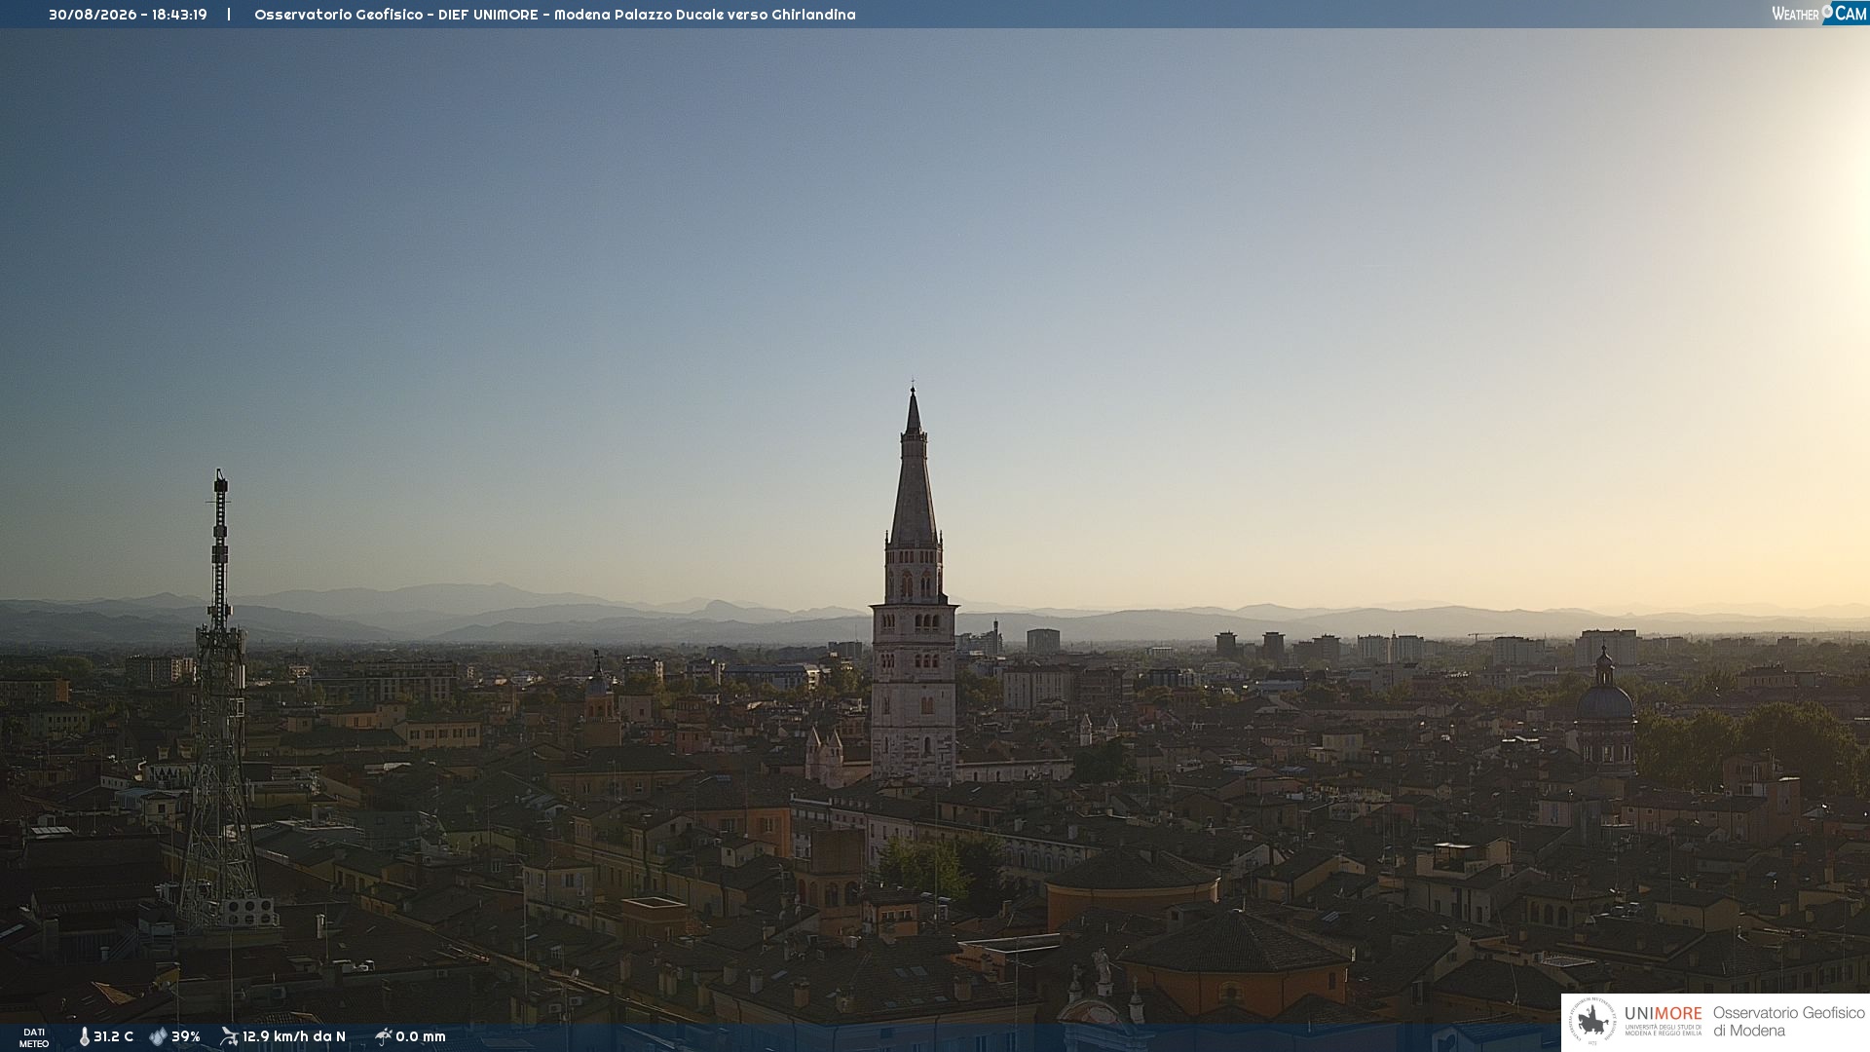Click the 12.9 km/h da N wind reading
This screenshot has width=1870, height=1052.
pos(294,1037)
